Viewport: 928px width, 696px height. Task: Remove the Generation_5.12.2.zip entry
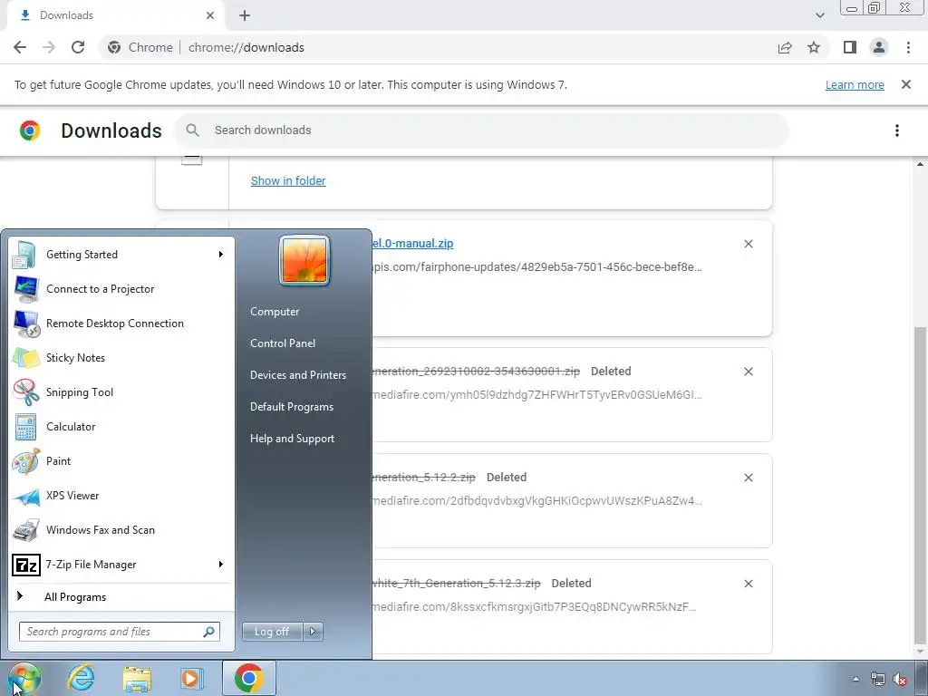749,478
